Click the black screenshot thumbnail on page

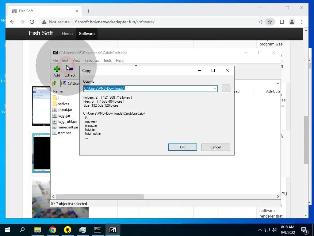click(41, 153)
